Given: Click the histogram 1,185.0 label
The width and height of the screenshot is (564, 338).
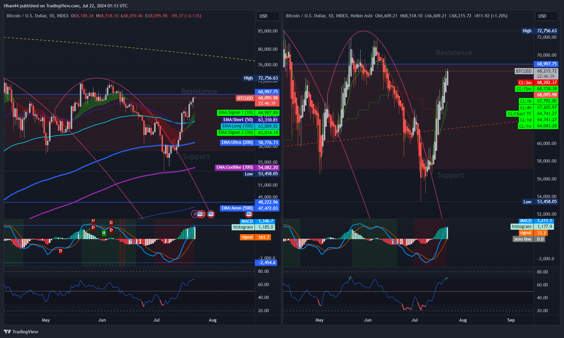Looking at the screenshot, I should (x=254, y=227).
